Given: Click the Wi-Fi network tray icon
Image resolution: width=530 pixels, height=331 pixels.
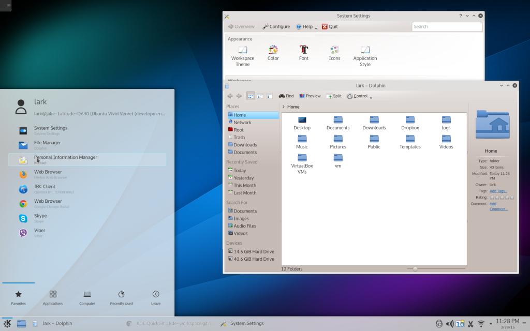Looking at the screenshot, I should pos(481,324).
